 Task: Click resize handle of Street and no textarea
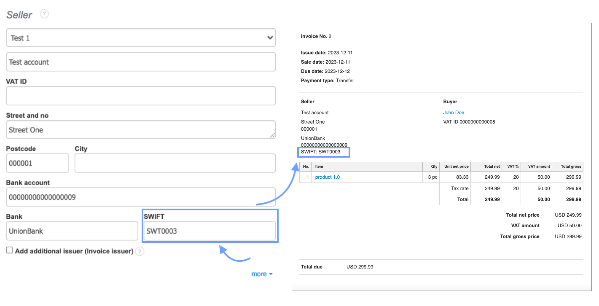pos(272,135)
